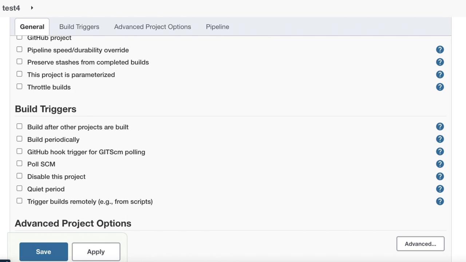Show help for Disable this project

(440, 176)
